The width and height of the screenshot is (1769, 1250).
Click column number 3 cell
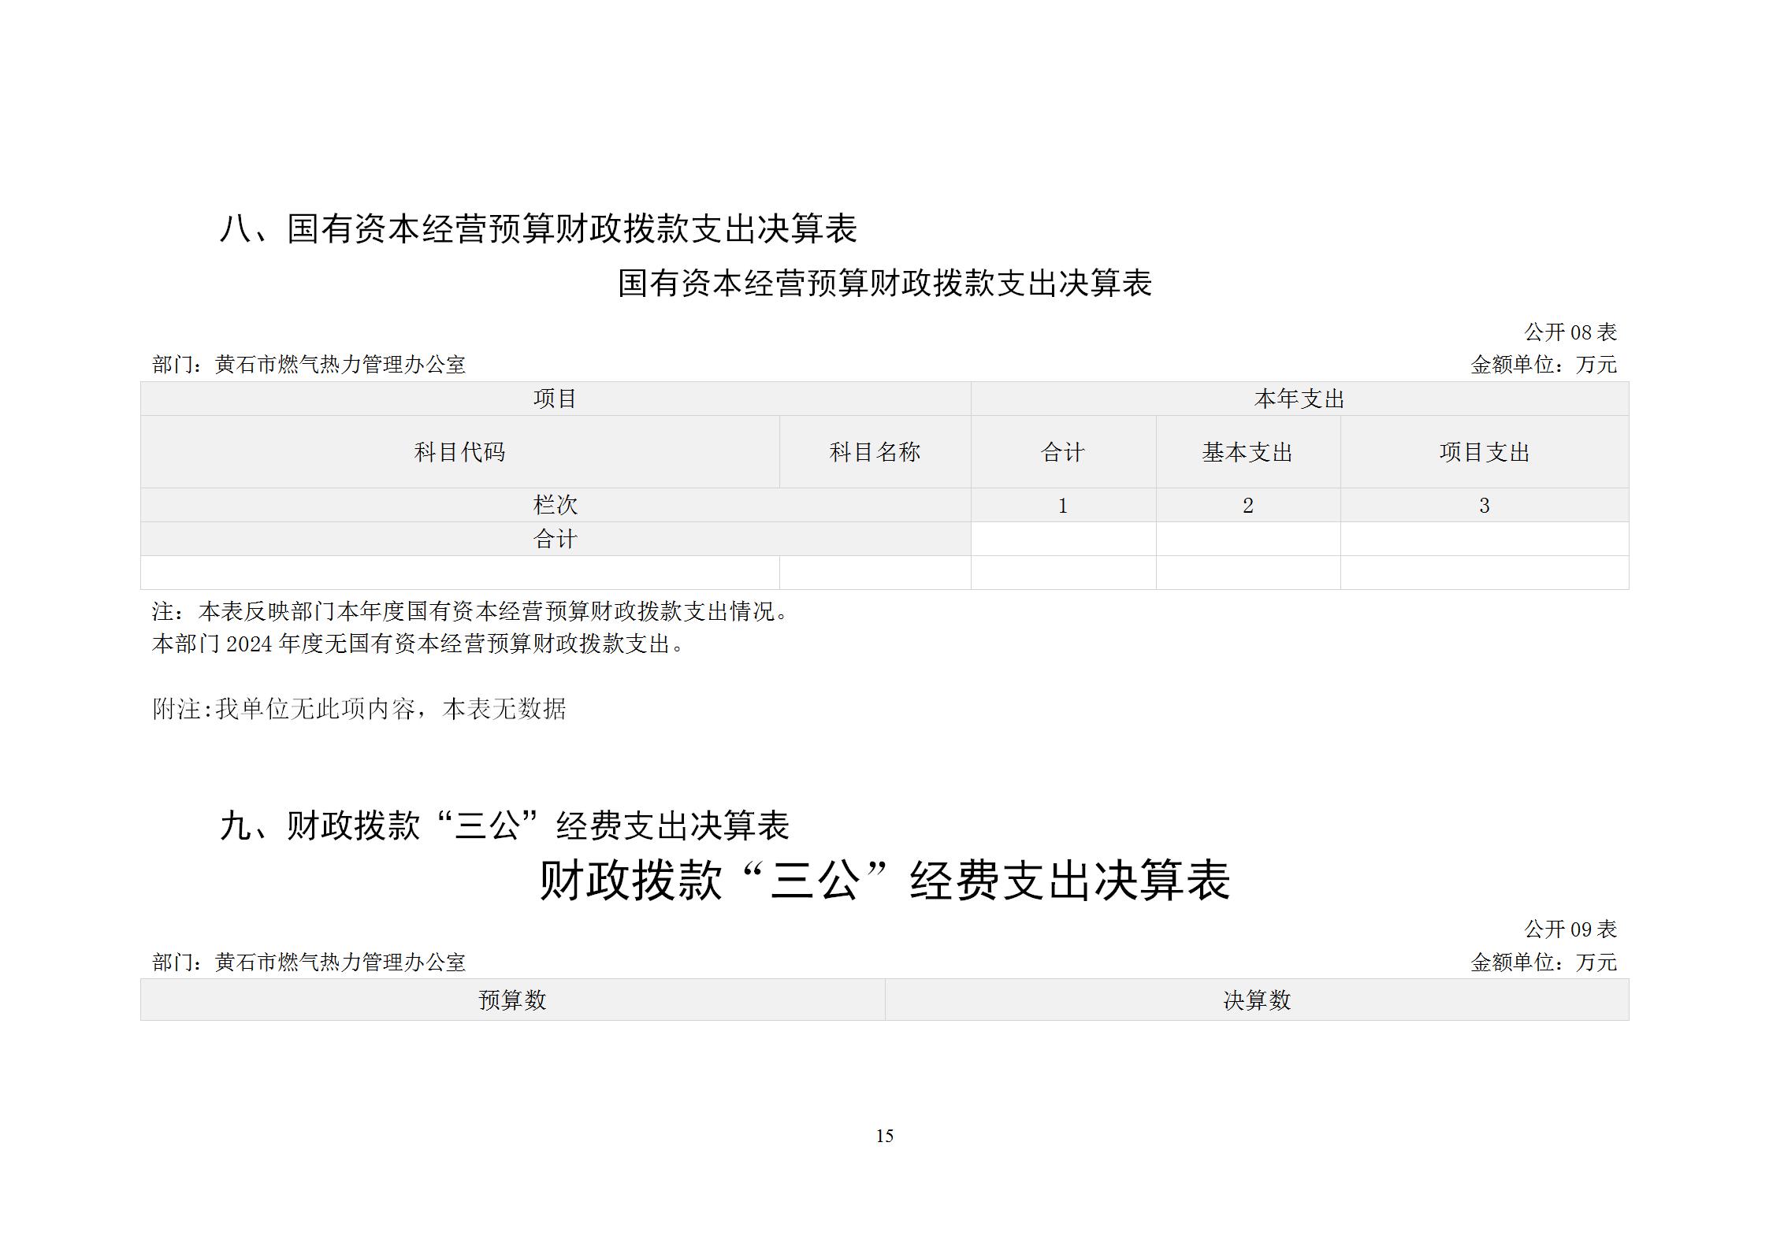(x=1484, y=506)
